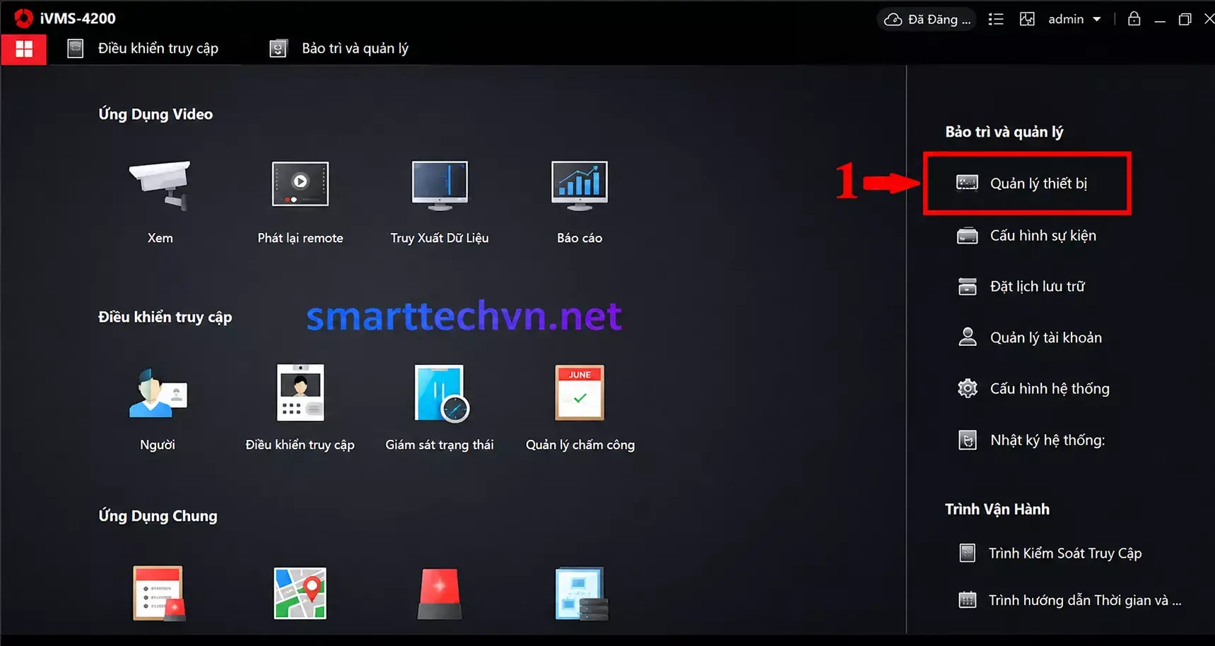This screenshot has height=646, width=1215.
Task: Open Quản lý tài khoản link
Action: (1046, 337)
